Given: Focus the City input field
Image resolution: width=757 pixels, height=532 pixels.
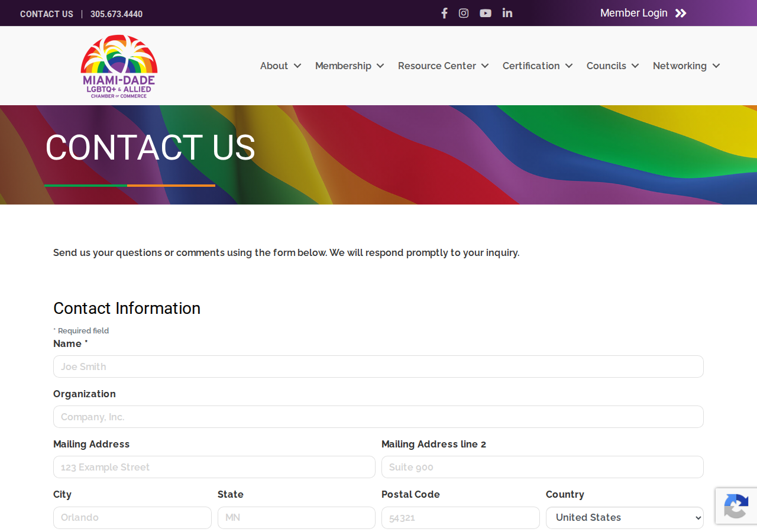Looking at the screenshot, I should click(132, 518).
